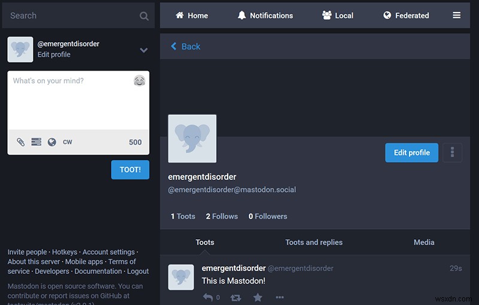This screenshot has width=479, height=305.
Task: Click Invite people link
Action: click(27, 252)
